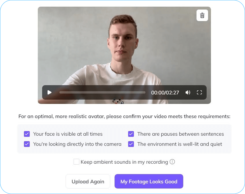Click "You're looking directly into the camera" text

pyautogui.click(x=77, y=144)
